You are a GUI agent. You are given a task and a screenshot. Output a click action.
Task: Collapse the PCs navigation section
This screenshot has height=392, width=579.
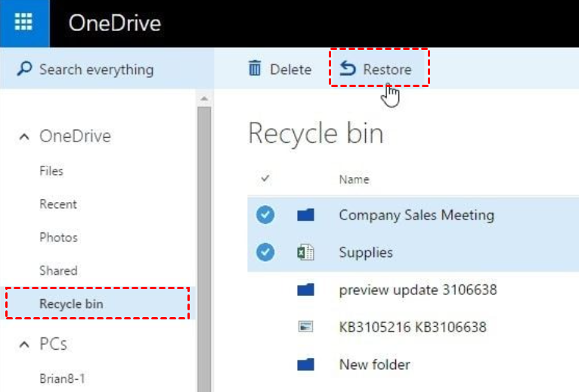(25, 344)
